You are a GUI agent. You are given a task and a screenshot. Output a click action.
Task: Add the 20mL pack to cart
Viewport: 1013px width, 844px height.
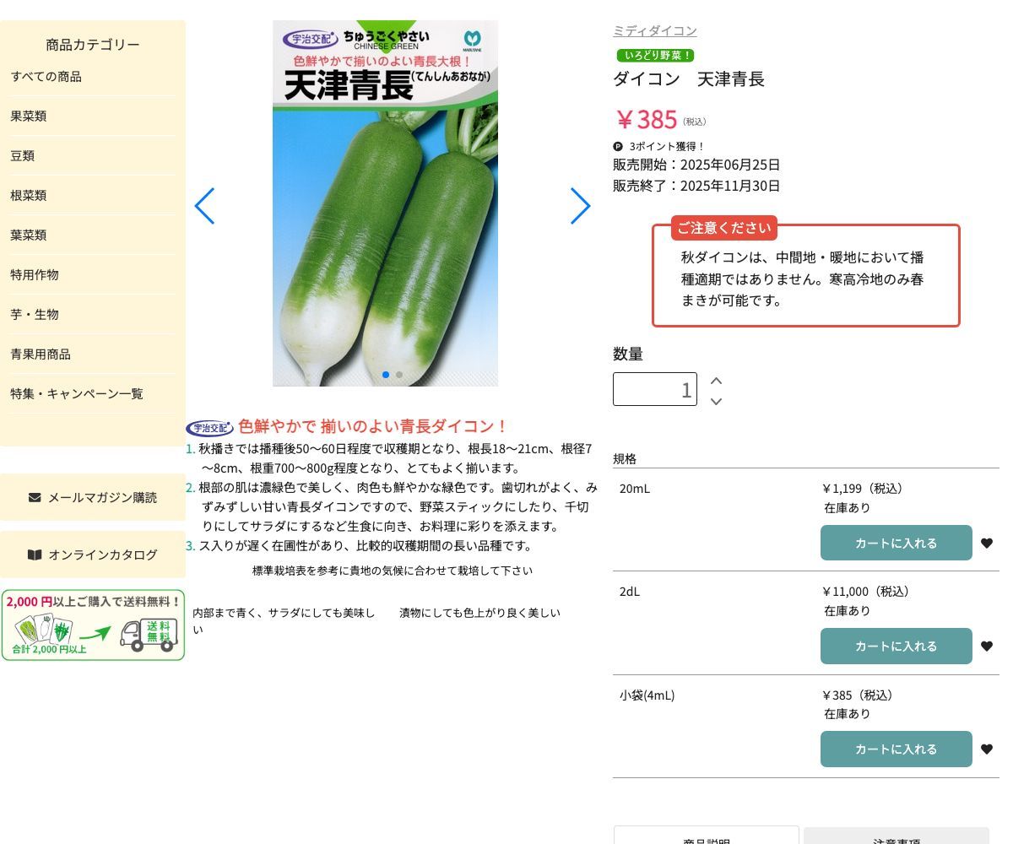[896, 543]
